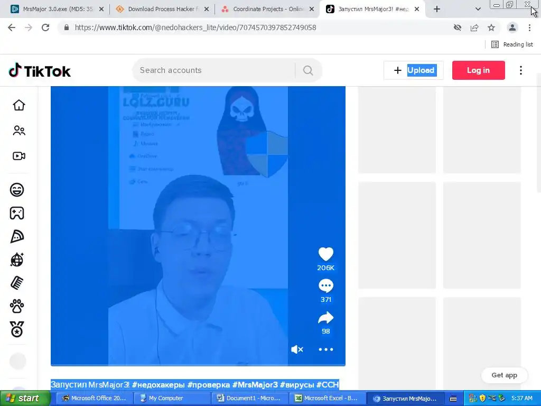Click the security shield tray icon
Screen dimensions: 541x406
click(482, 399)
